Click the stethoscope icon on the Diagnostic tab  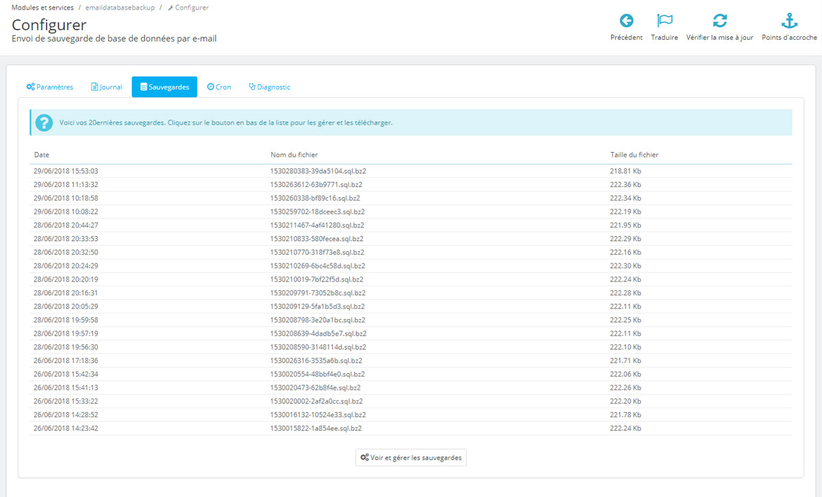tap(253, 87)
